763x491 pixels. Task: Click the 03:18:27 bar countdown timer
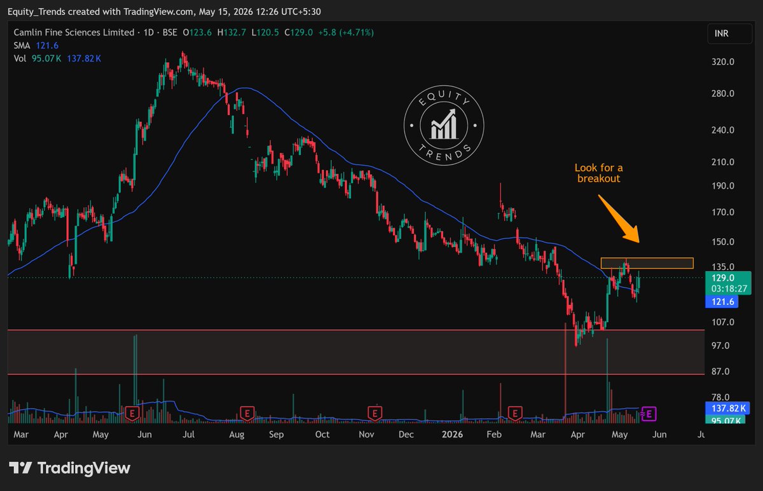[729, 289]
